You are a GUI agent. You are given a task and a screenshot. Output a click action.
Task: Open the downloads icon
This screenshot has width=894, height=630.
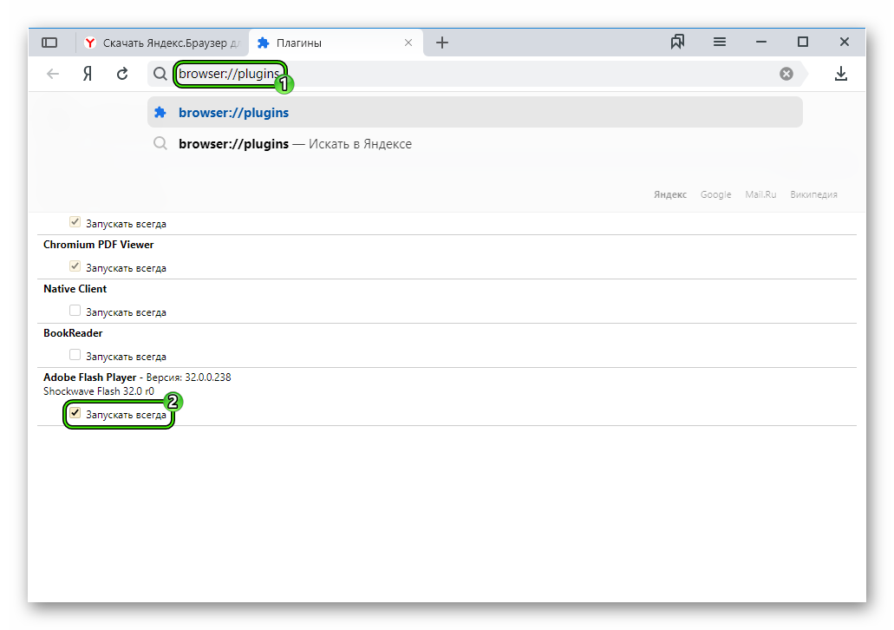(x=841, y=74)
